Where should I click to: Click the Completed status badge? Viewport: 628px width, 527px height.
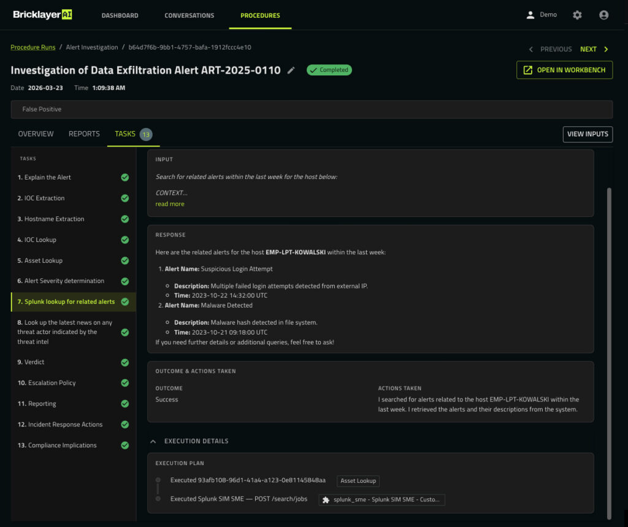pyautogui.click(x=329, y=70)
